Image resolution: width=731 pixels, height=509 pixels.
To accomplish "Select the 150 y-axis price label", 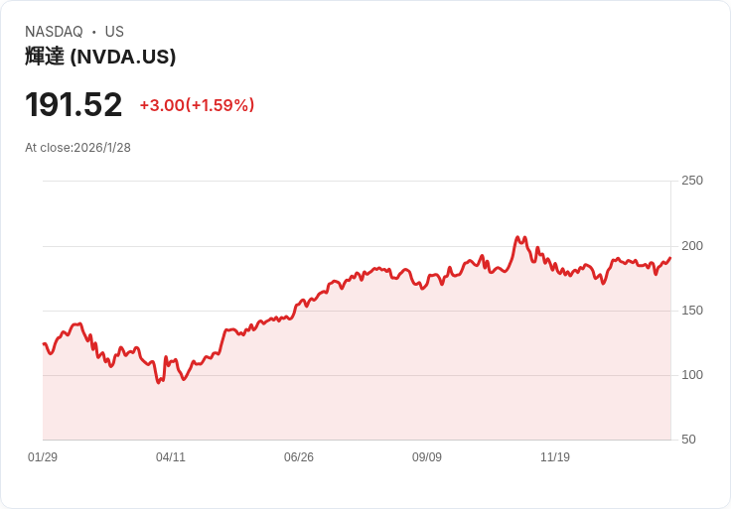I will pyautogui.click(x=692, y=311).
